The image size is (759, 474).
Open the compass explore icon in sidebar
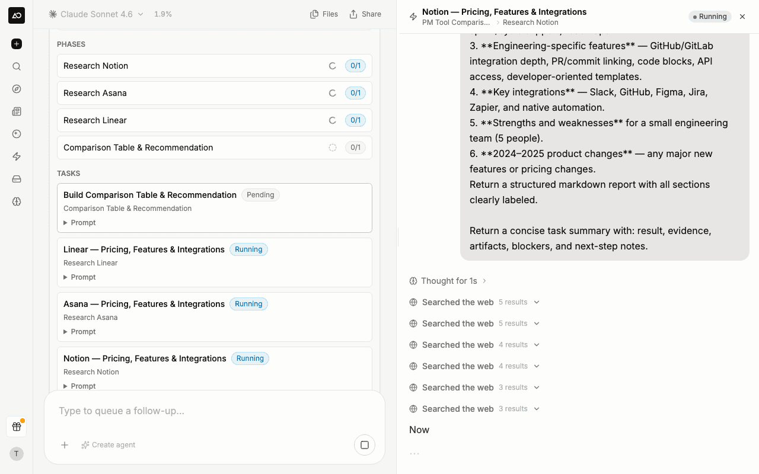(x=17, y=89)
